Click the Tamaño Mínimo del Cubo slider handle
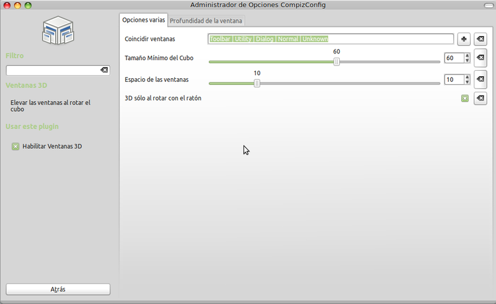 point(337,61)
